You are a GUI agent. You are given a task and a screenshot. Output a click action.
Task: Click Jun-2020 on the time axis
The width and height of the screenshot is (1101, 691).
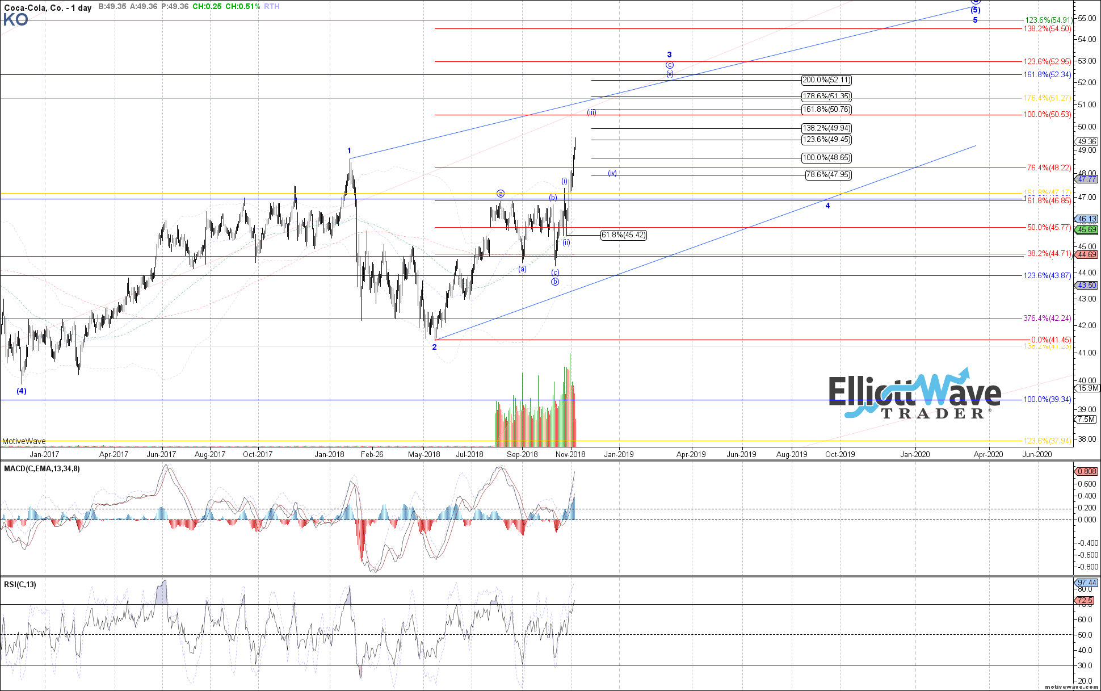coord(1037,454)
